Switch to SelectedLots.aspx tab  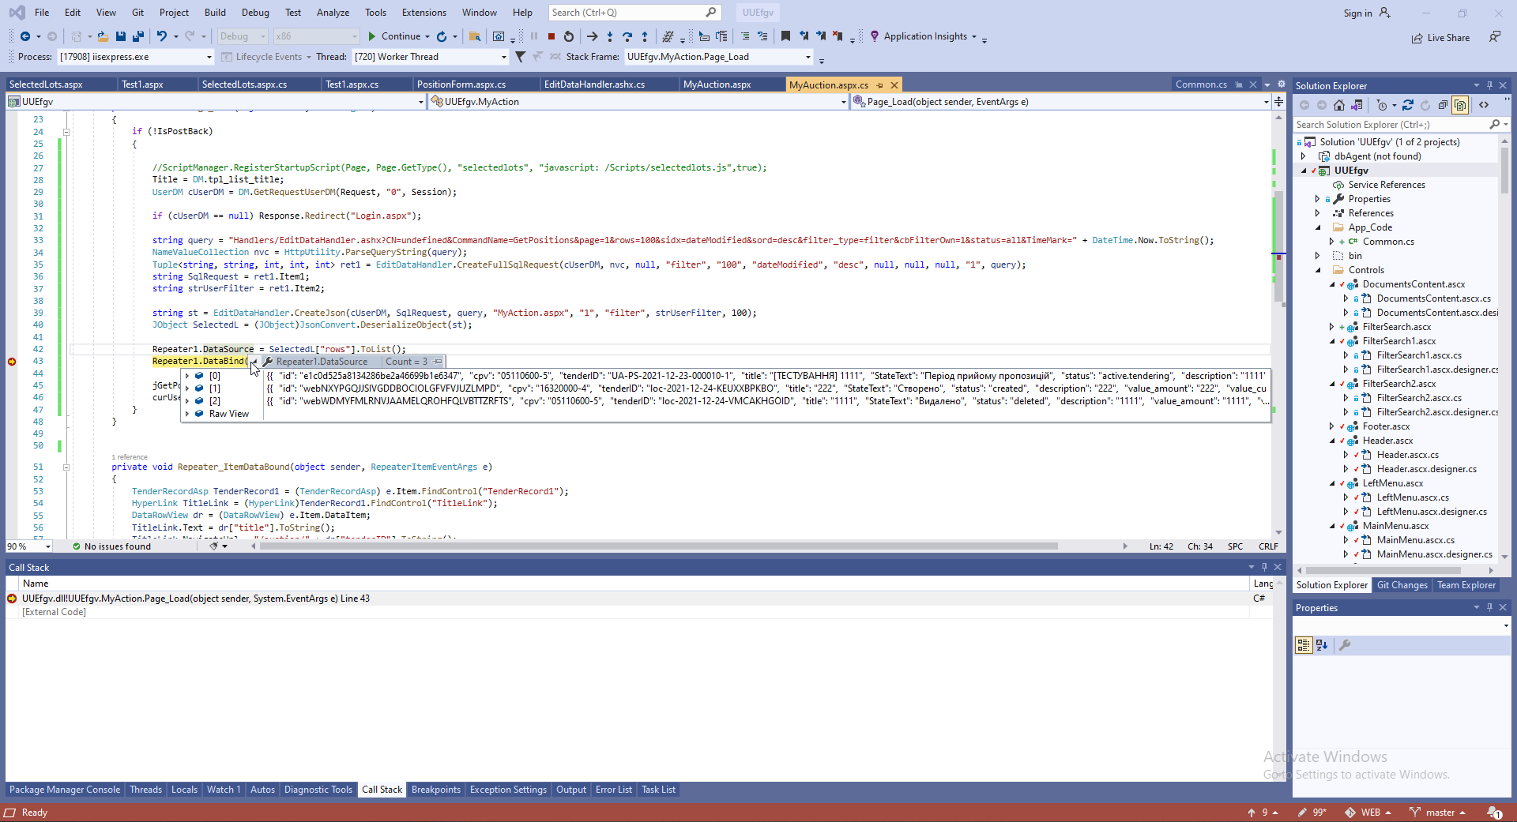point(46,84)
